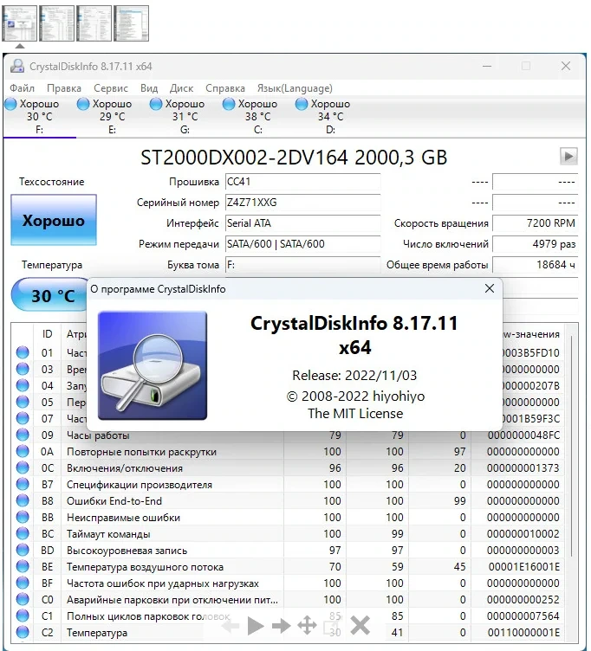Viewport: 591px width, 651px height.
Task: Click the 7200 RPM rotation speed value
Action: (x=535, y=223)
